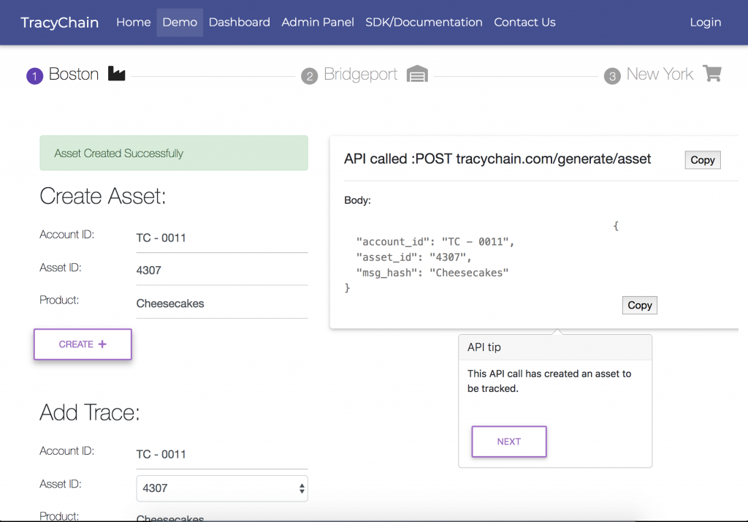Viewport: 748px width, 522px height.
Task: Open SDK/Documentation from the navbar
Action: [x=424, y=22]
